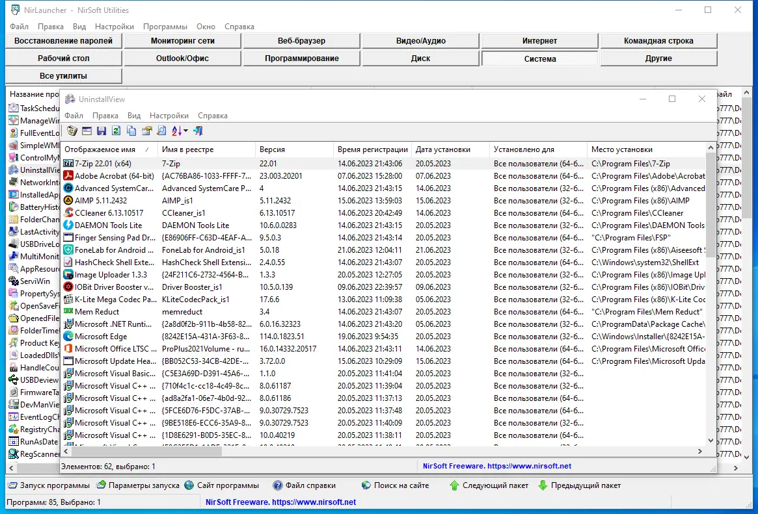Sort by Дата установки column header
Viewport: 758px width, 514px height.
[450, 149]
